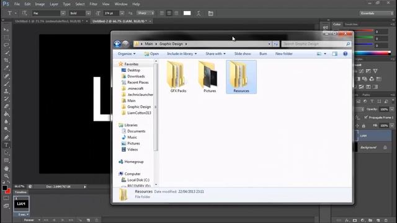Select right align text option

point(176,13)
